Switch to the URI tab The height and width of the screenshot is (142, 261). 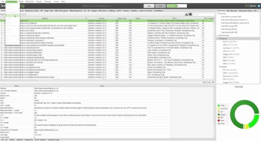(41, 11)
